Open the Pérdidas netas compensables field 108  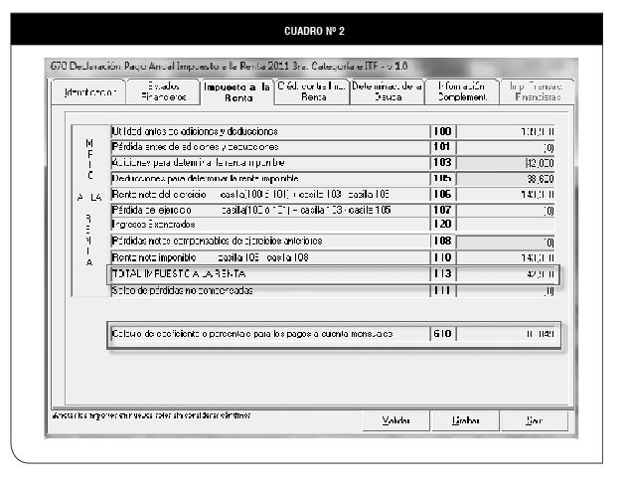click(x=506, y=242)
